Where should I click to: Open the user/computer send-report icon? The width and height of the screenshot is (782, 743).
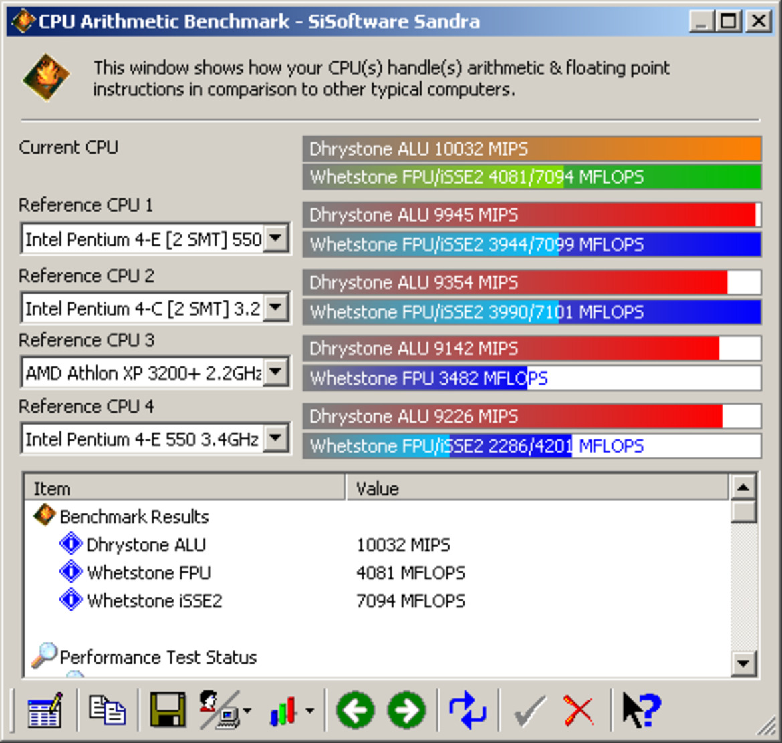pos(219,710)
